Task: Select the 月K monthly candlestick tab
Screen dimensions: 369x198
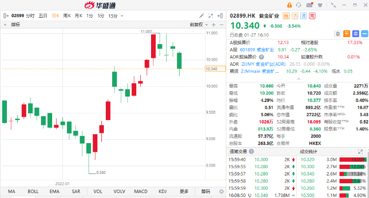Action: [x=78, y=16]
